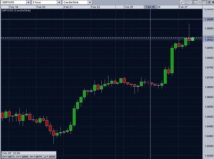Click the highlighted Feb 25 crosshair date label

[x=150, y=7]
